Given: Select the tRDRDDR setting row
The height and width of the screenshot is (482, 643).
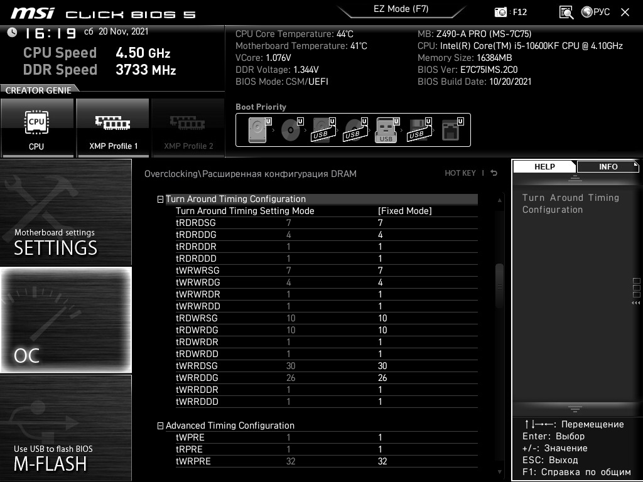Looking at the screenshot, I should [x=327, y=246].
